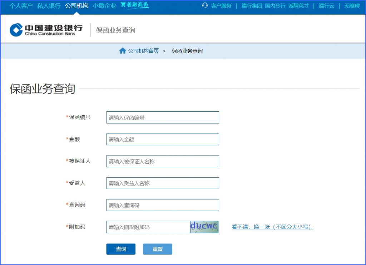Image resolution: width=366 pixels, height=265 pixels.
Task: Select the 小微企业 menu item
Action: 104,6
